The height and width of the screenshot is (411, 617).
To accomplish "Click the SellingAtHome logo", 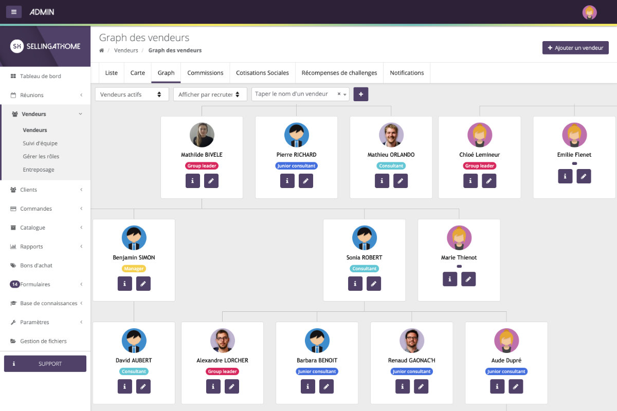I will [46, 46].
